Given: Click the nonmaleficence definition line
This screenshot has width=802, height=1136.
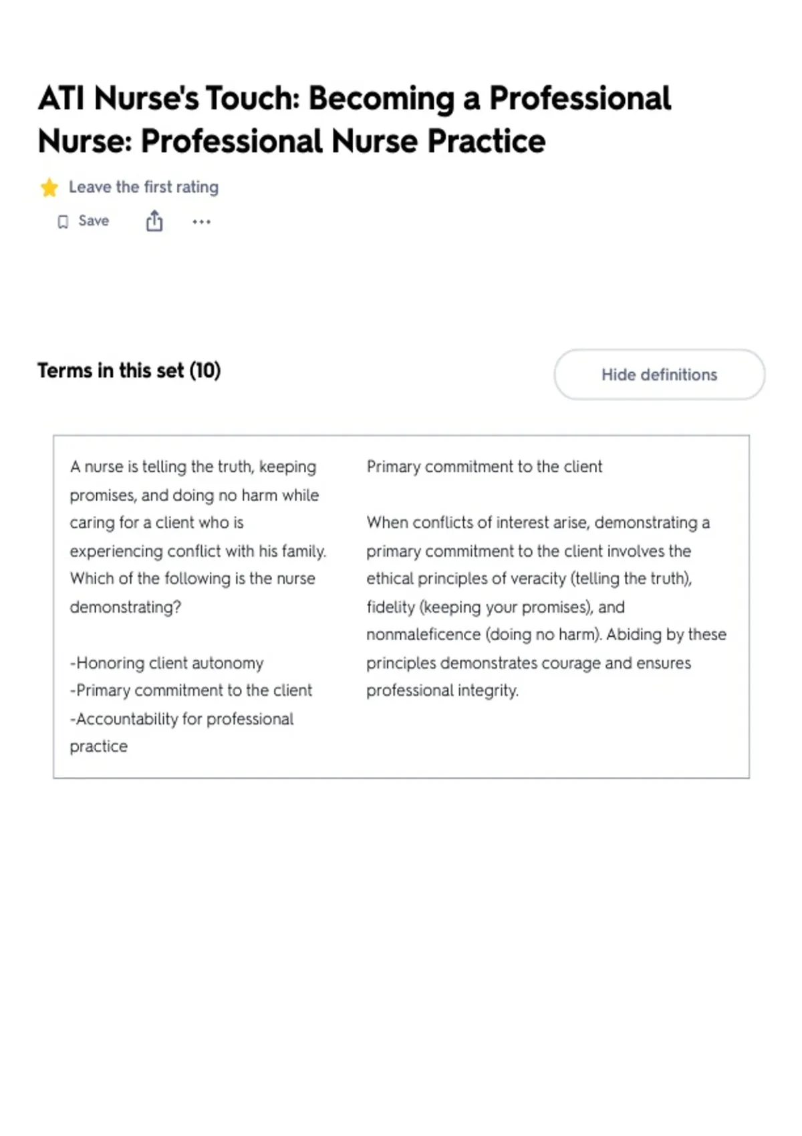Looking at the screenshot, I should tap(546, 635).
